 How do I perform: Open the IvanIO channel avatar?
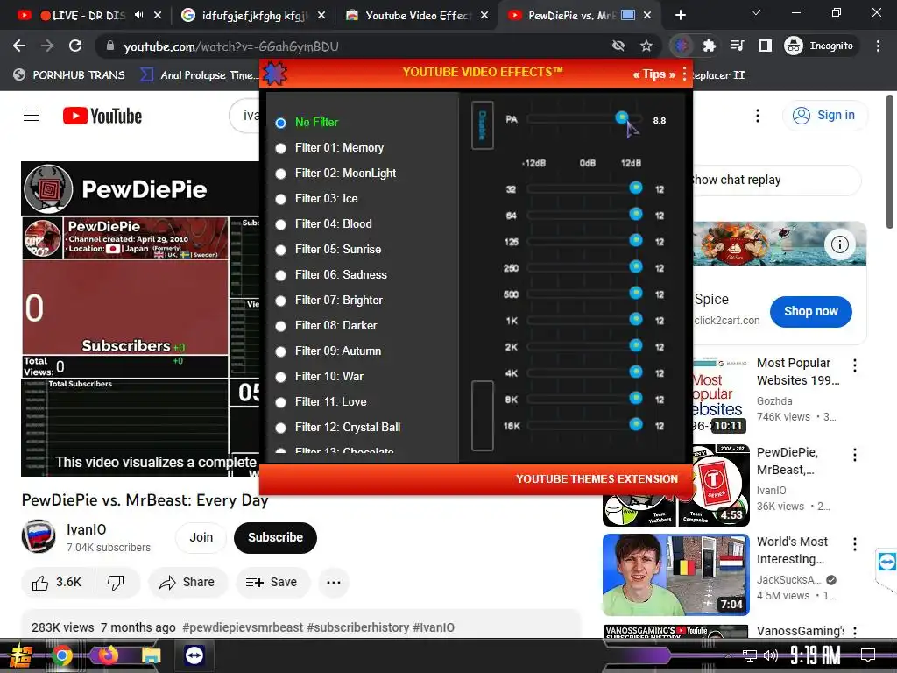pyautogui.click(x=39, y=537)
